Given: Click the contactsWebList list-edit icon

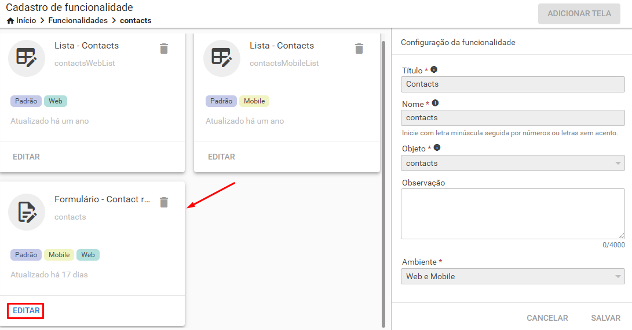Looking at the screenshot, I should 27,58.
